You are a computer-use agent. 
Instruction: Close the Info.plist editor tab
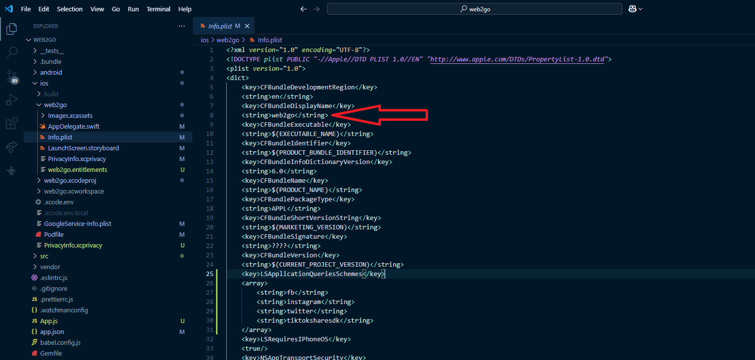tap(247, 26)
